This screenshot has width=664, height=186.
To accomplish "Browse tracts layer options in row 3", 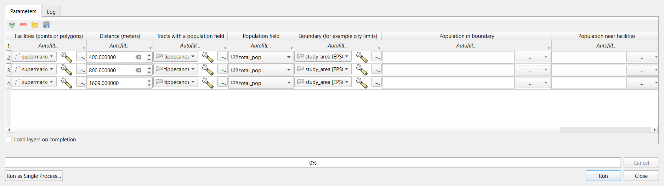I will [x=223, y=70].
